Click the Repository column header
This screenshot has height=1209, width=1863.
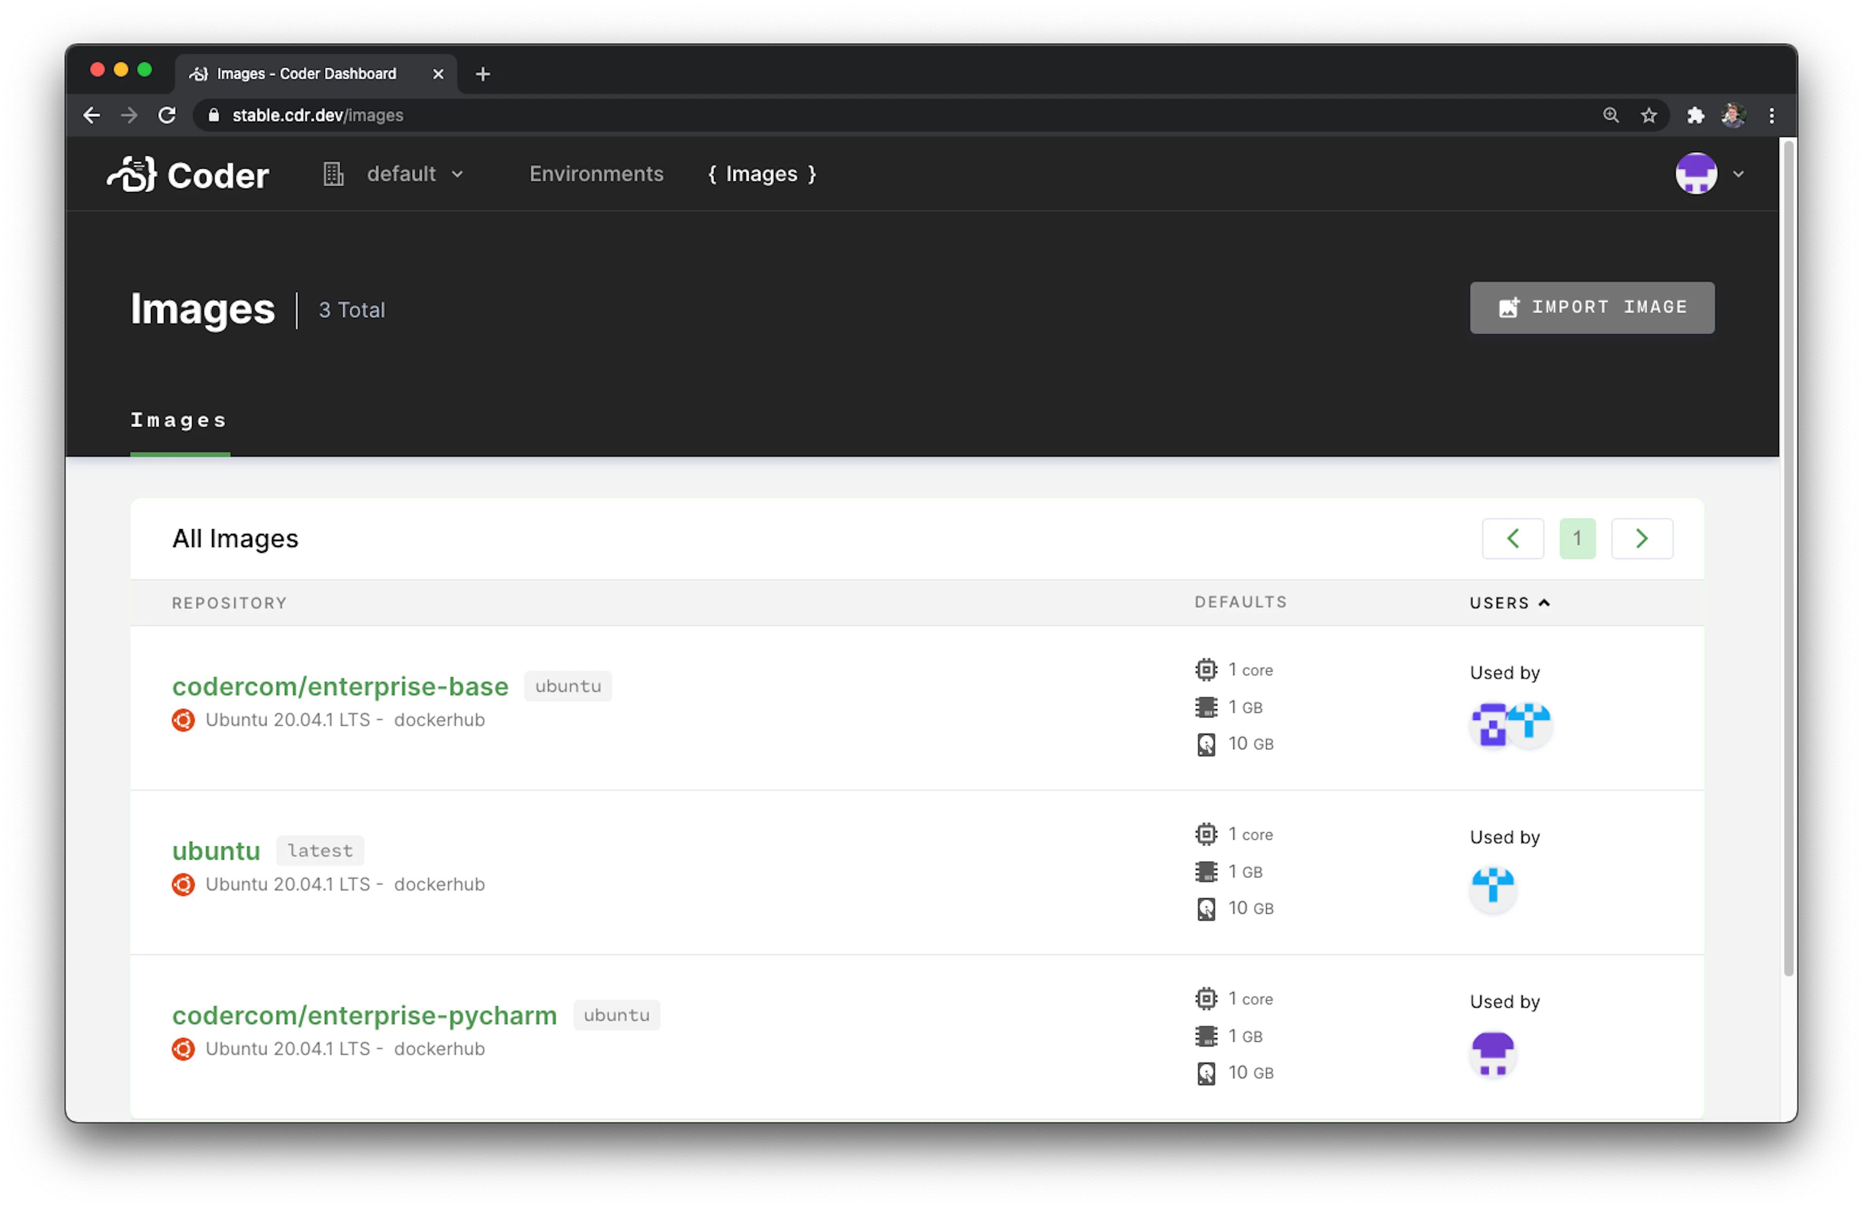click(229, 602)
